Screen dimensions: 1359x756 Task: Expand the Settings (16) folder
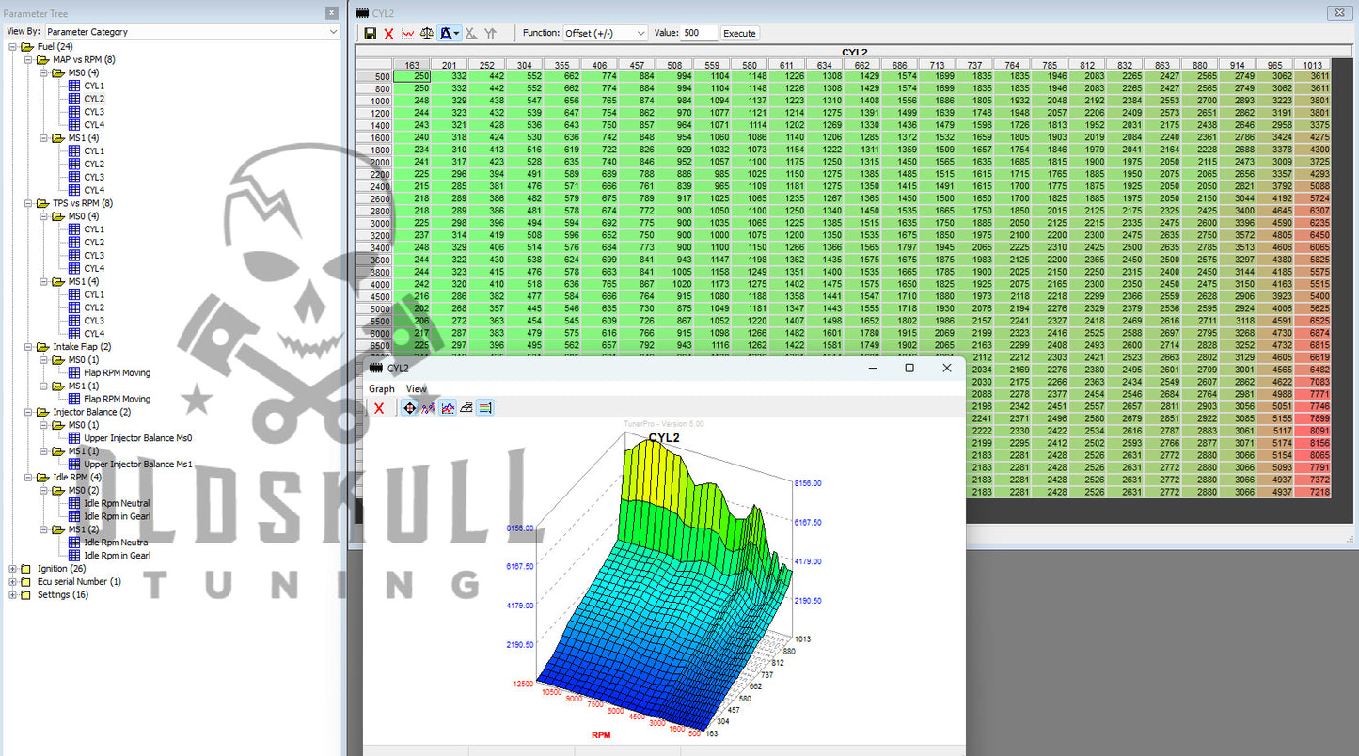click(x=12, y=594)
